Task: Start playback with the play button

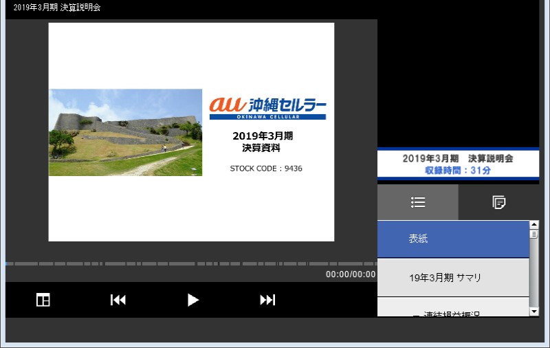Action: coord(192,300)
